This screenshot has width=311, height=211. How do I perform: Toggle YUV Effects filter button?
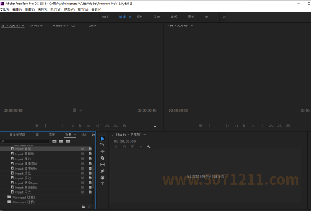pos(68,141)
